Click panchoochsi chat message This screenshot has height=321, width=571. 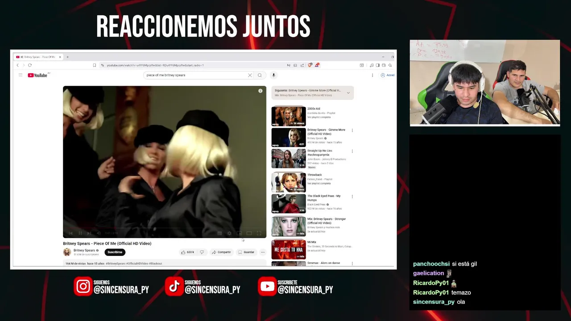[x=445, y=264]
